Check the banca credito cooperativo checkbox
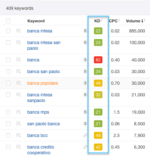This screenshot has height=158, width=150. click(8, 147)
